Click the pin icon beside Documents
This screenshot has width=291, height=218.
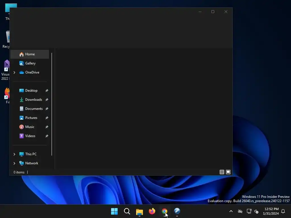point(47,109)
